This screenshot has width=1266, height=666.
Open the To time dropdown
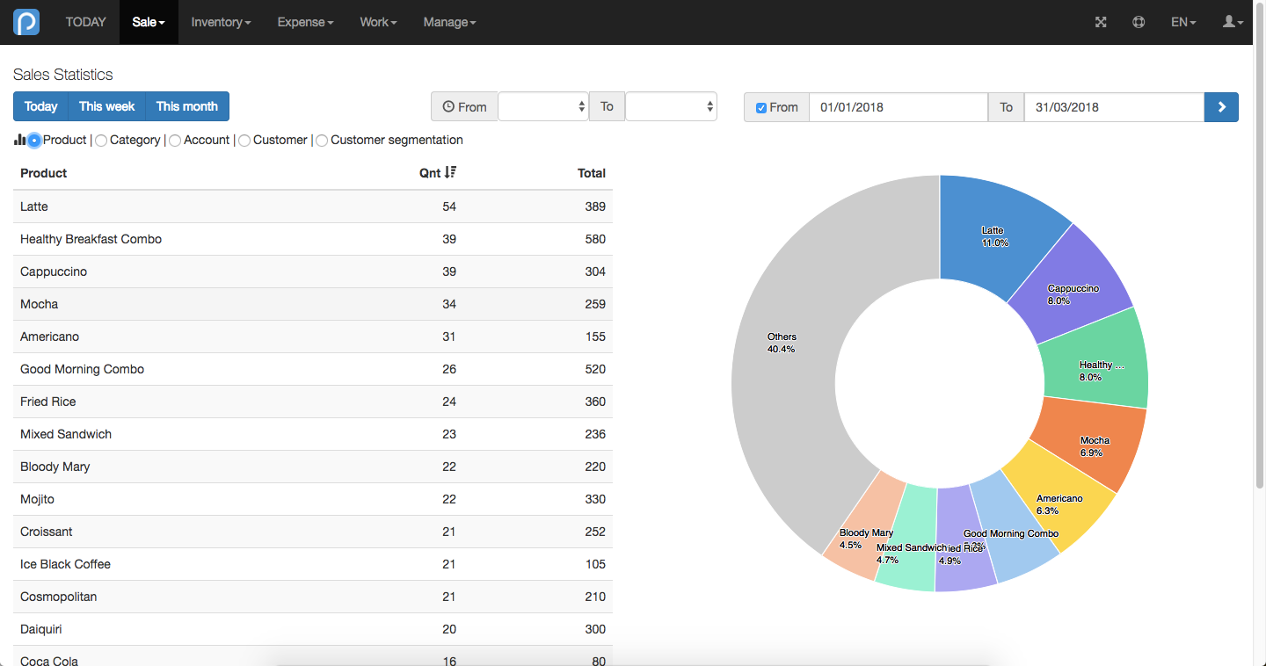[x=671, y=107]
